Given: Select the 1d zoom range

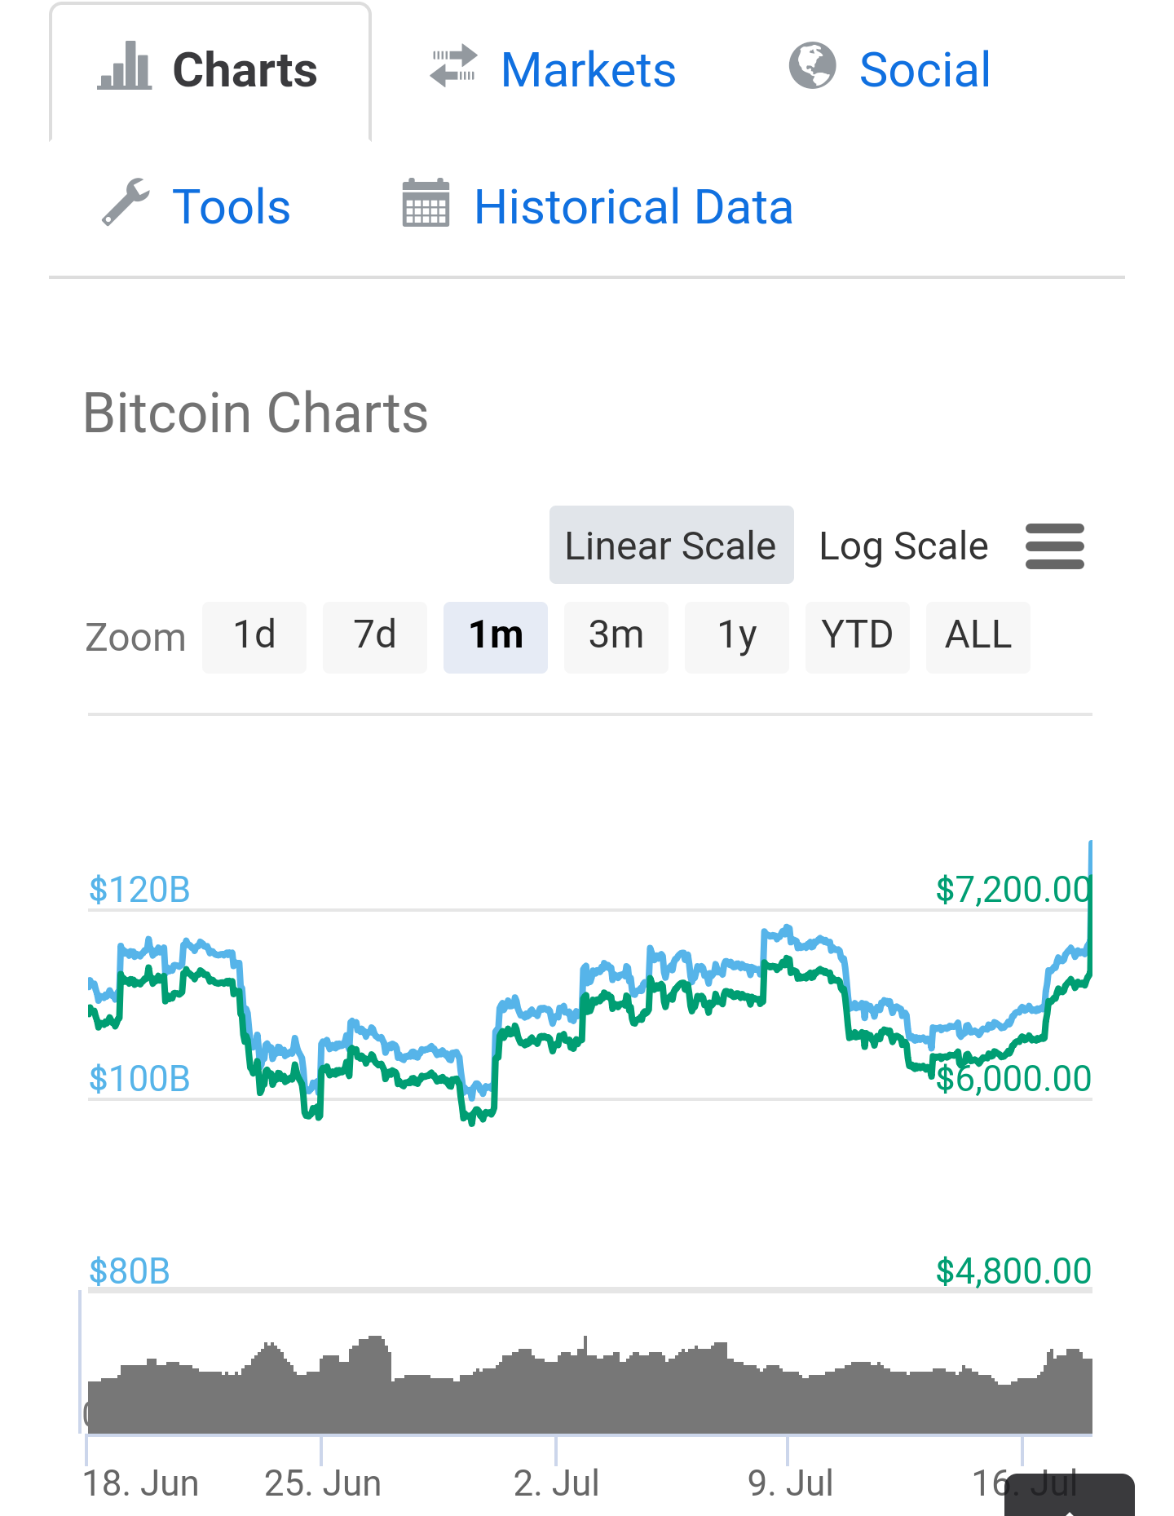Looking at the screenshot, I should (x=254, y=637).
